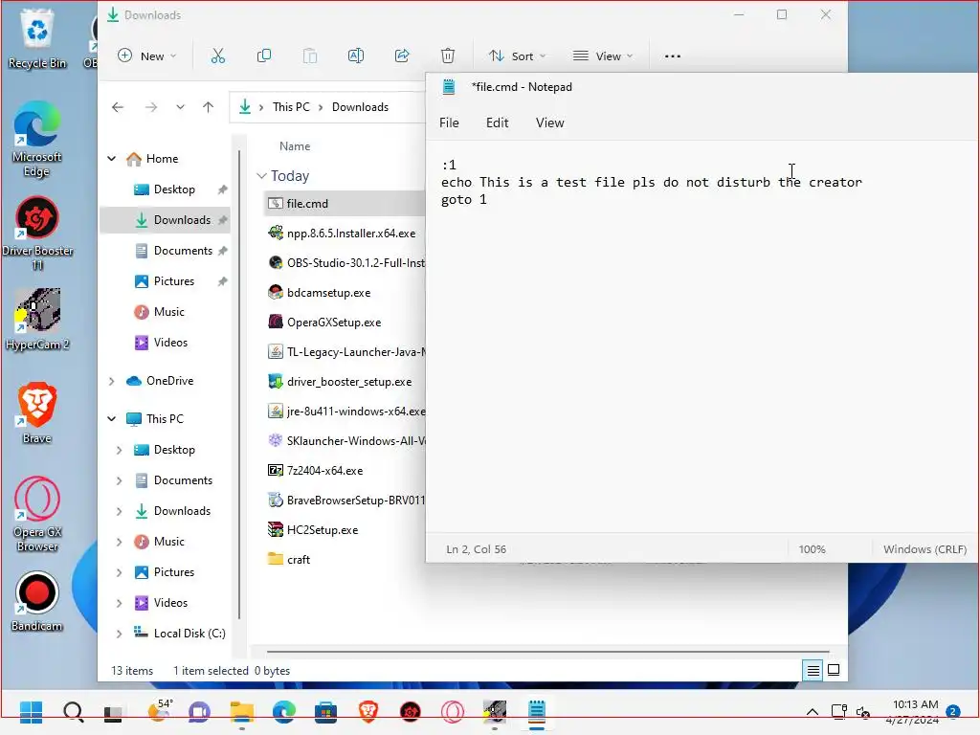Open HyperCam 2 desktop shortcut

click(37, 319)
